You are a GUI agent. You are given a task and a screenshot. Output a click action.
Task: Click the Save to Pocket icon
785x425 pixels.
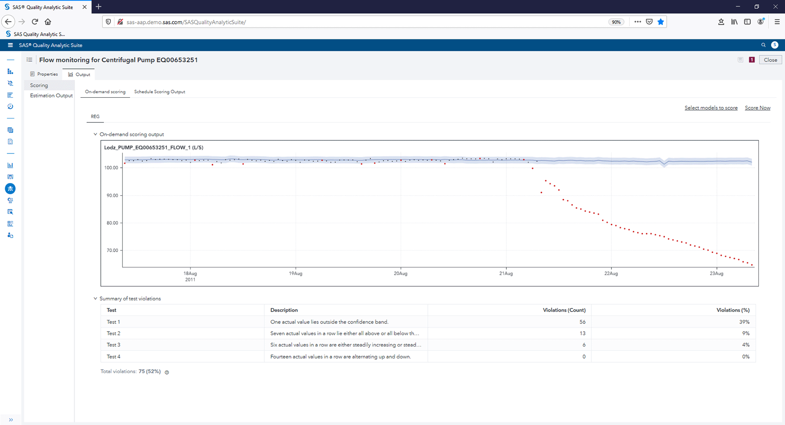pos(649,22)
